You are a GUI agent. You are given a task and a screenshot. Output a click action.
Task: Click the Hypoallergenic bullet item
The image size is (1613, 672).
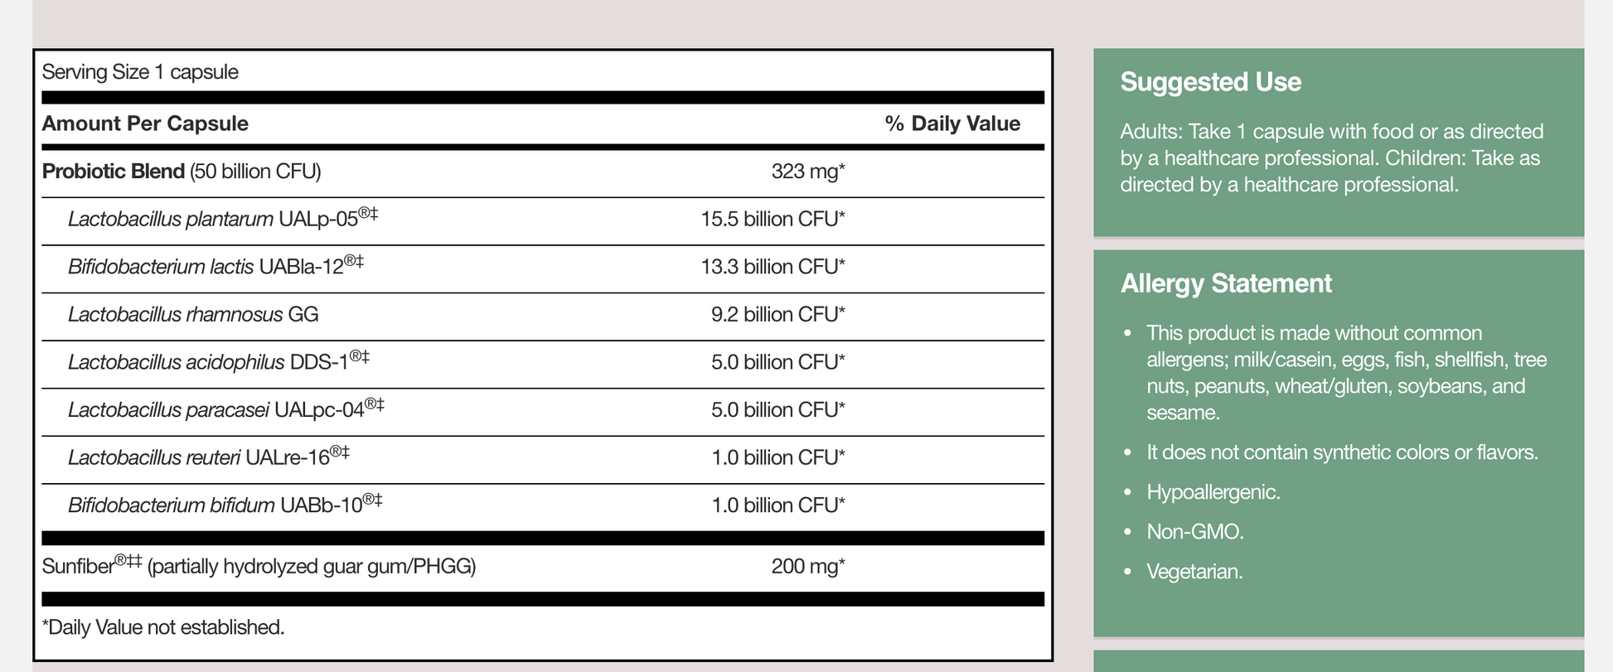(1213, 492)
